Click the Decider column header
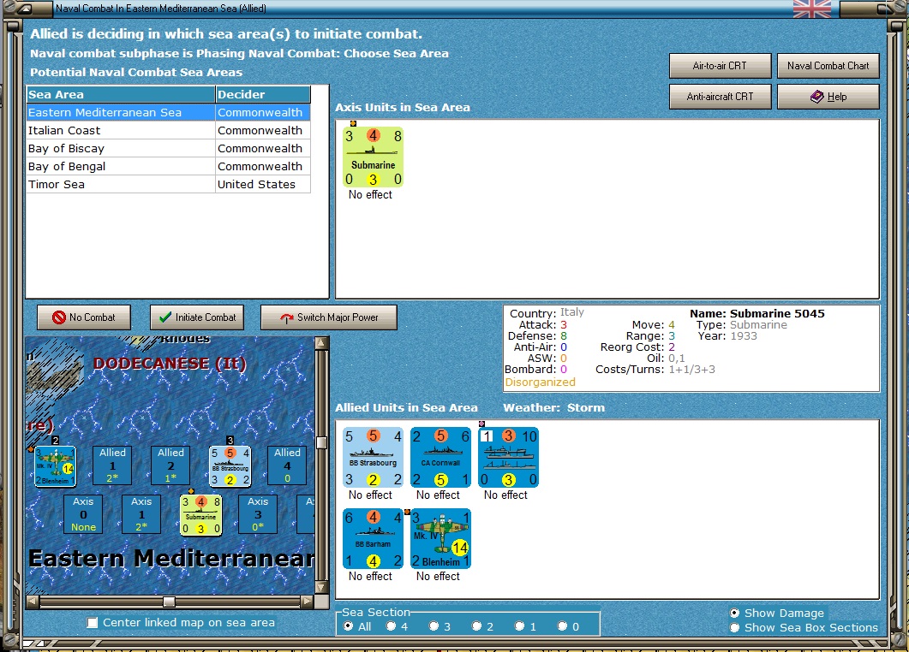 (x=263, y=94)
